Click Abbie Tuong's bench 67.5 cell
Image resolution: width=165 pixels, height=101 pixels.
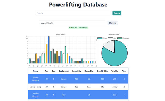[89, 87]
